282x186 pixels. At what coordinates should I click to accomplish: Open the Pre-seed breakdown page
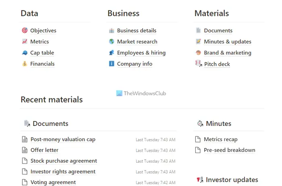point(230,150)
